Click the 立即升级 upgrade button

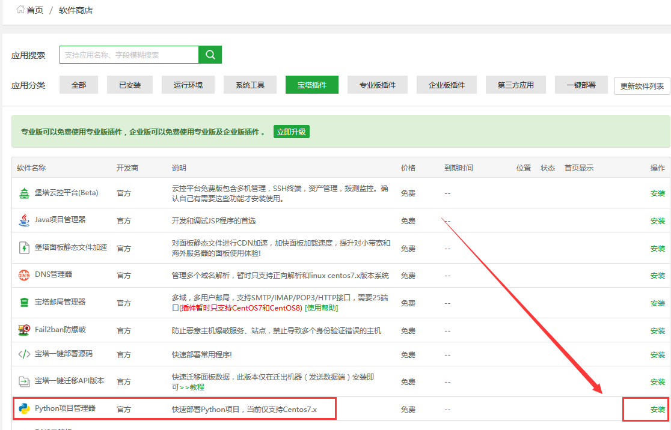point(291,132)
